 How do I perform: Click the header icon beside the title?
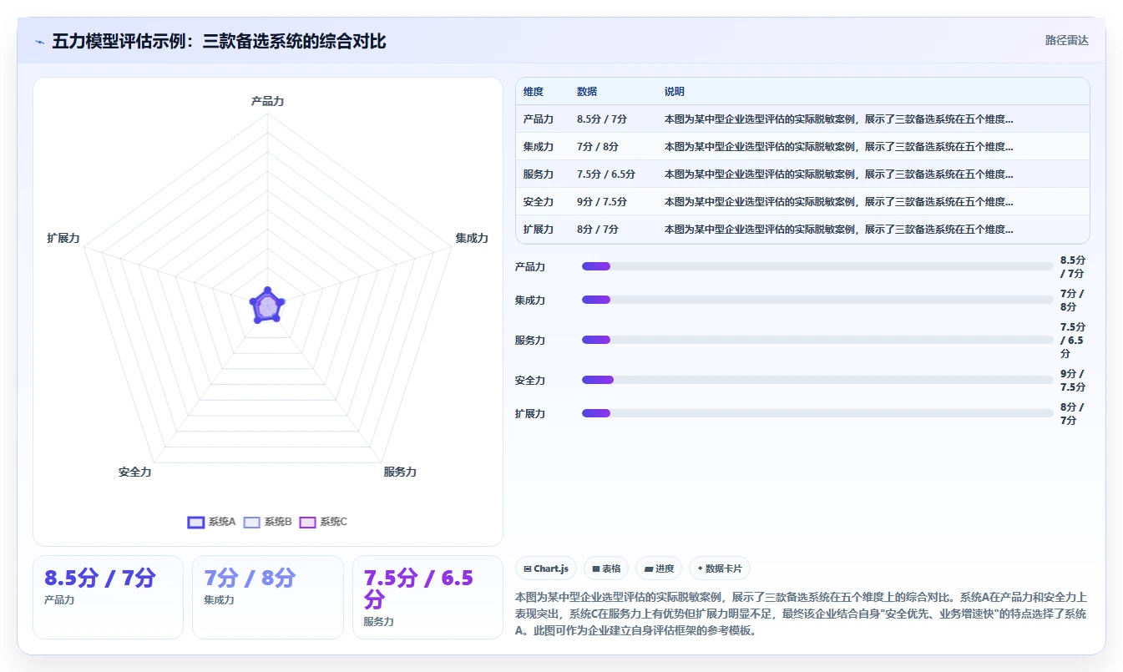click(x=40, y=42)
